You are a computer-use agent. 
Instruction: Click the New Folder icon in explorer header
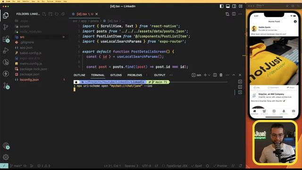tap(50, 14)
